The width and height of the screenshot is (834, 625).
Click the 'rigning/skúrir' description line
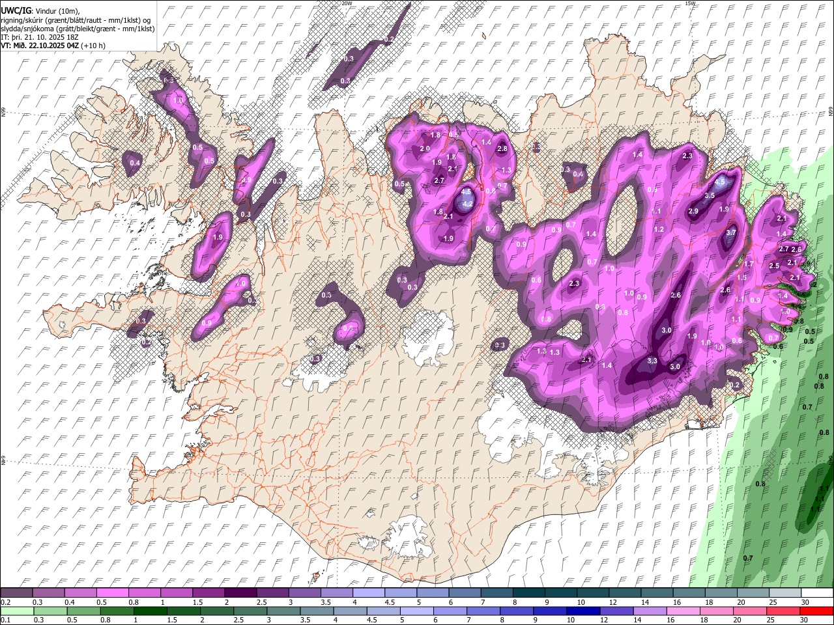76,20
